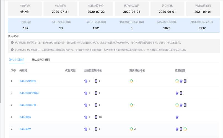Click mobile ranking icon for bdac医用冷敷贴
This screenshot has height=138, width=223.
pos(96,93)
